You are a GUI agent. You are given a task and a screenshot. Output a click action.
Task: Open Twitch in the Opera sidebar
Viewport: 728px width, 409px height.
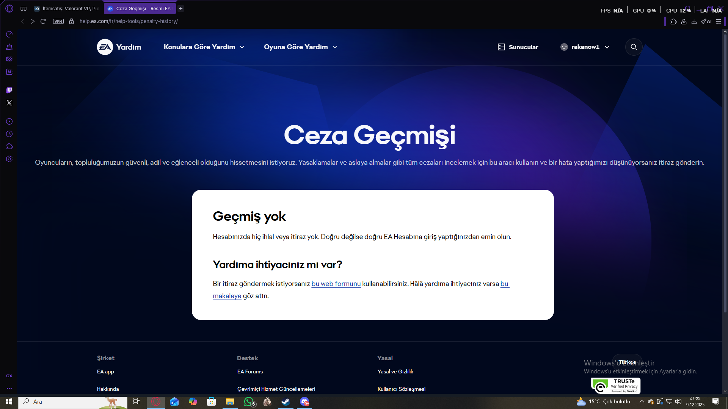click(x=9, y=90)
